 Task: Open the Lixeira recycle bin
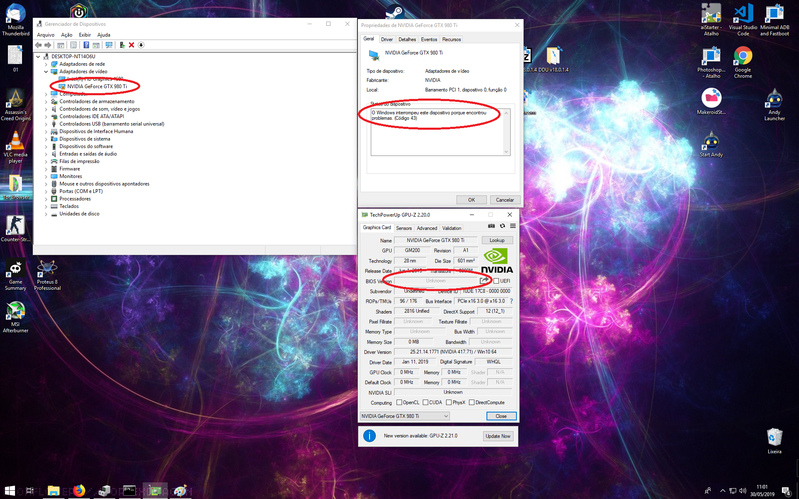774,441
